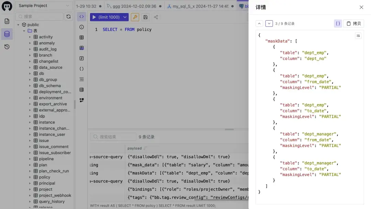Go to next record in detail
371x209 pixels.
(269, 23)
